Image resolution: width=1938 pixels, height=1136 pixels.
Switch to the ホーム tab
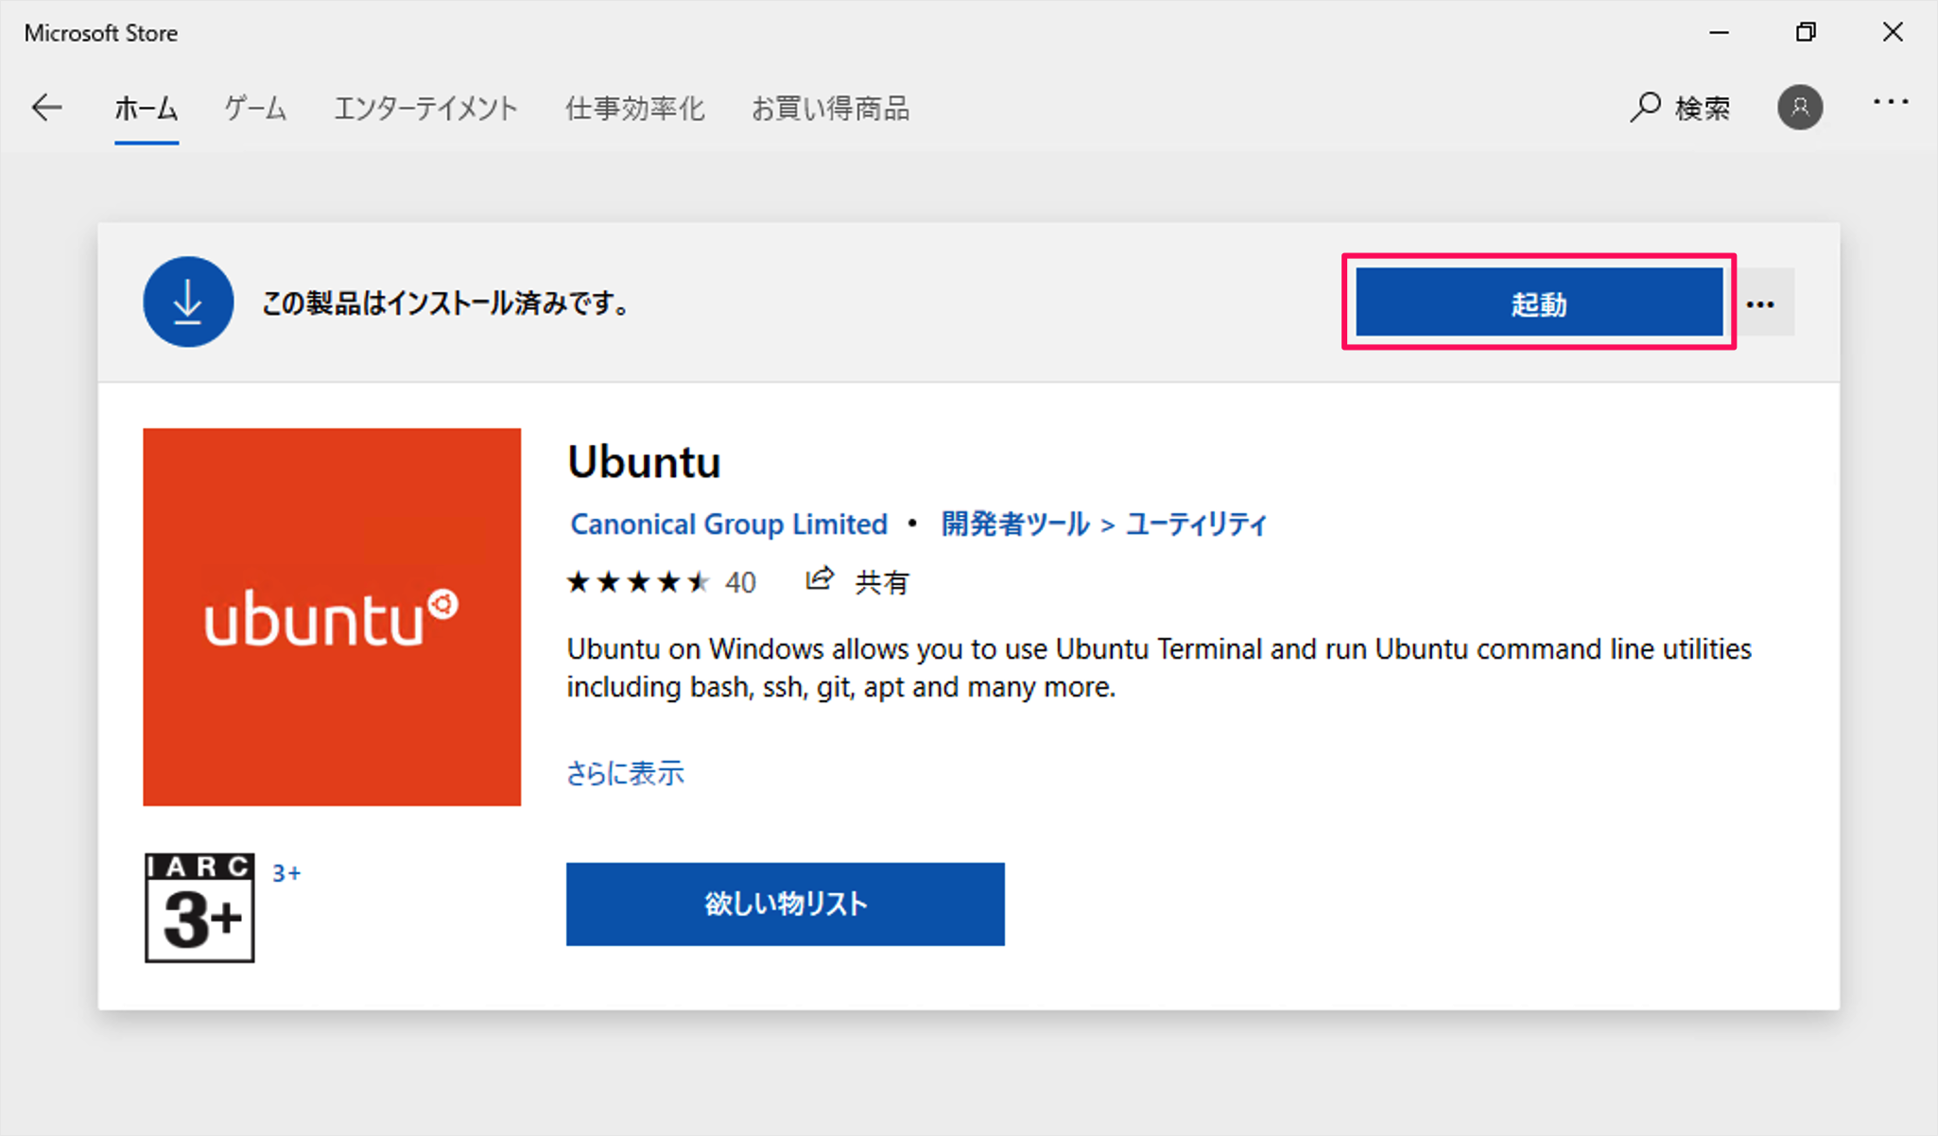click(147, 109)
